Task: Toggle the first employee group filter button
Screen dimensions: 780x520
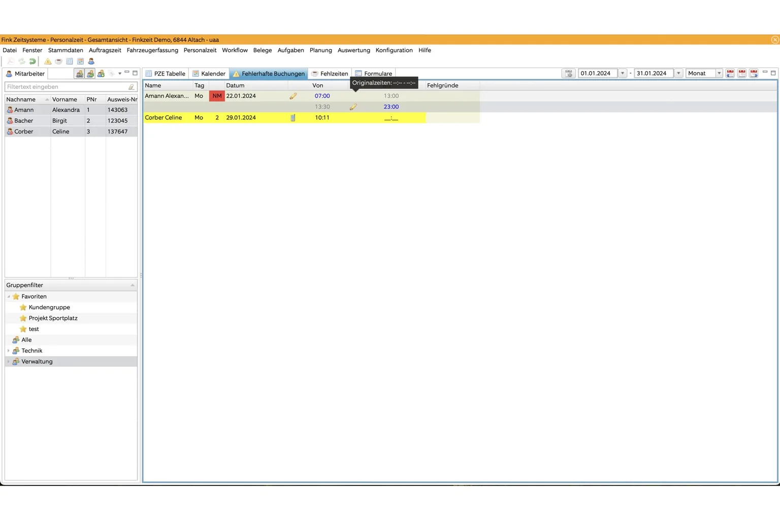Action: click(80, 74)
